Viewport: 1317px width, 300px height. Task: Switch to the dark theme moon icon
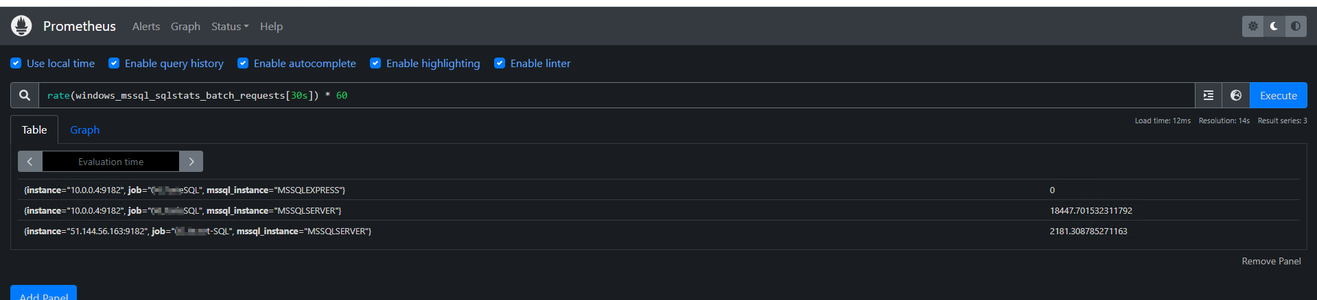1274,26
